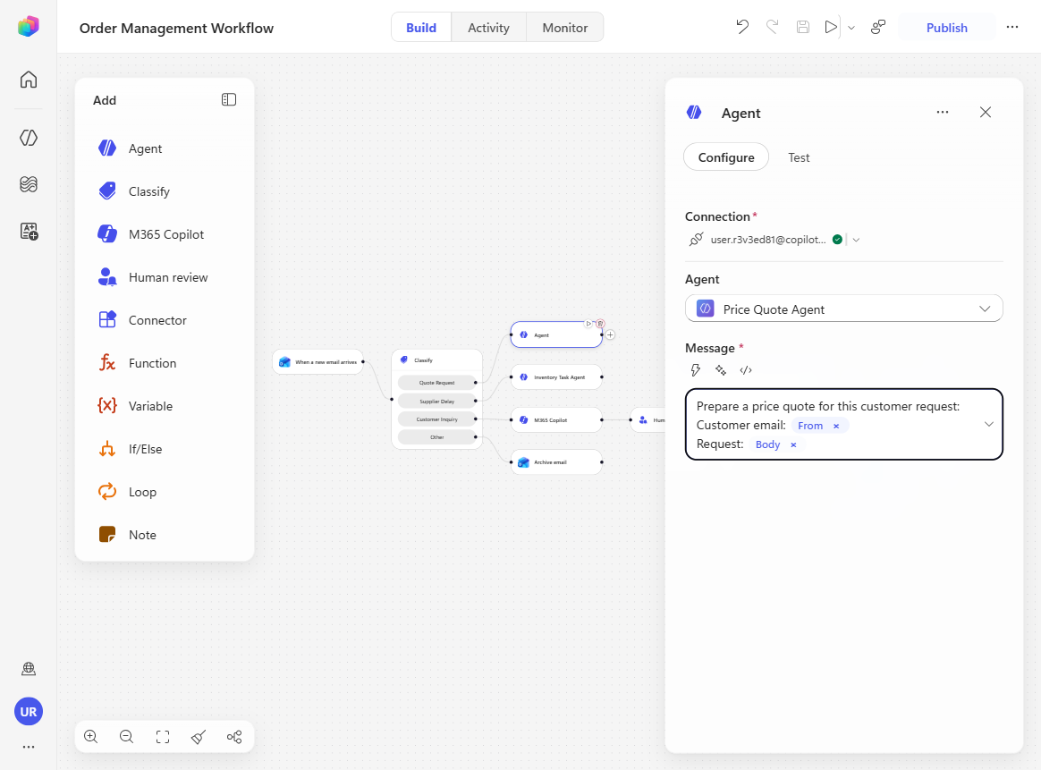The height and width of the screenshot is (770, 1041).
Task: Add a Loop node
Action: point(165,492)
